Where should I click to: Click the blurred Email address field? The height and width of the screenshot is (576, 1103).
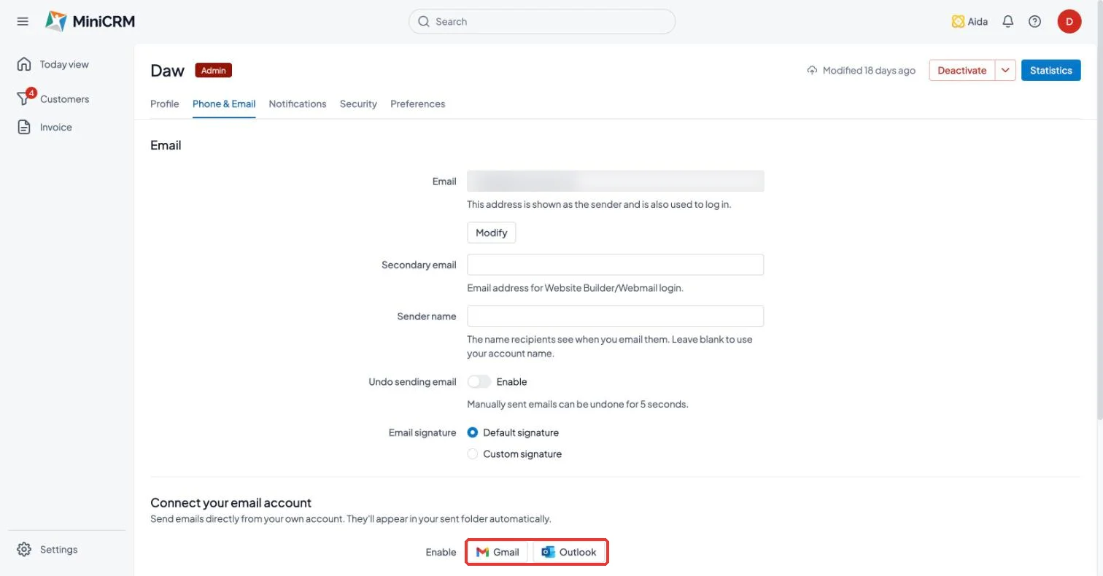click(x=616, y=181)
